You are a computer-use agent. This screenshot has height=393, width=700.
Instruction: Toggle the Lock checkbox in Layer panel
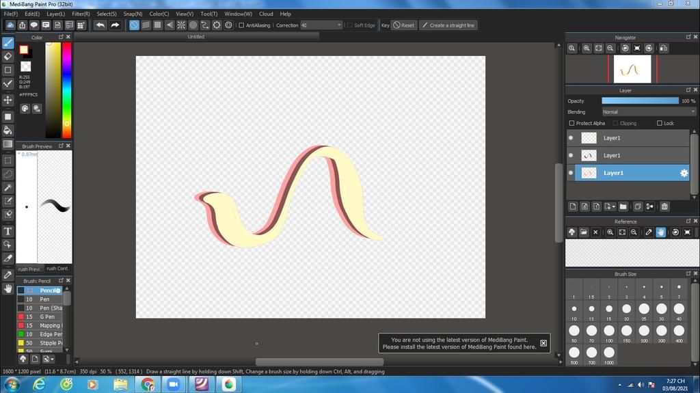660,123
